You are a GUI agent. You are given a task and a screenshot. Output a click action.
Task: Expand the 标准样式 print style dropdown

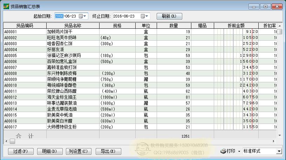[279, 151]
